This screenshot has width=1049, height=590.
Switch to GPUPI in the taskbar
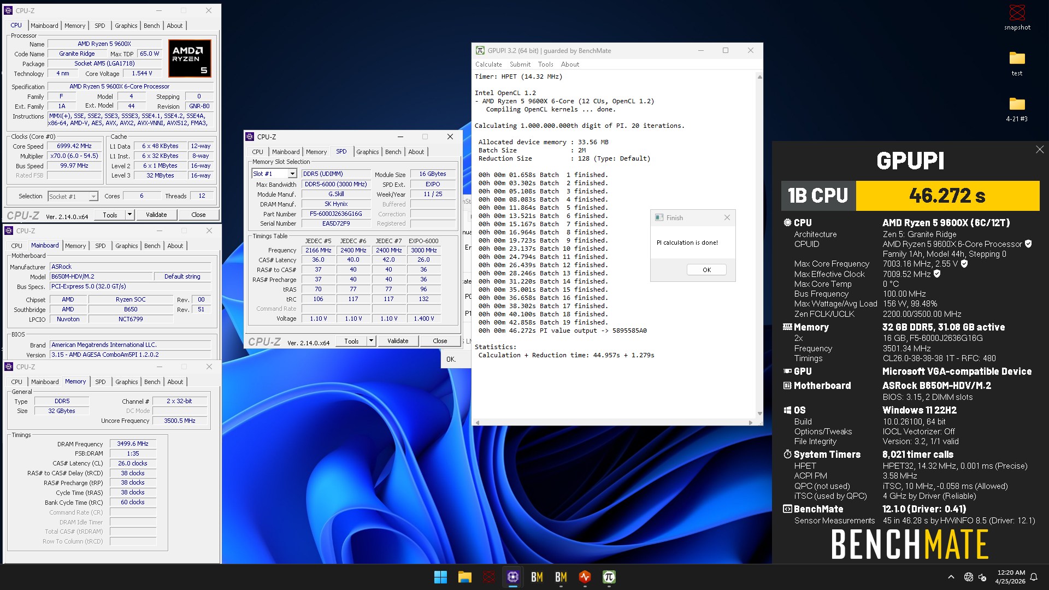[609, 577]
